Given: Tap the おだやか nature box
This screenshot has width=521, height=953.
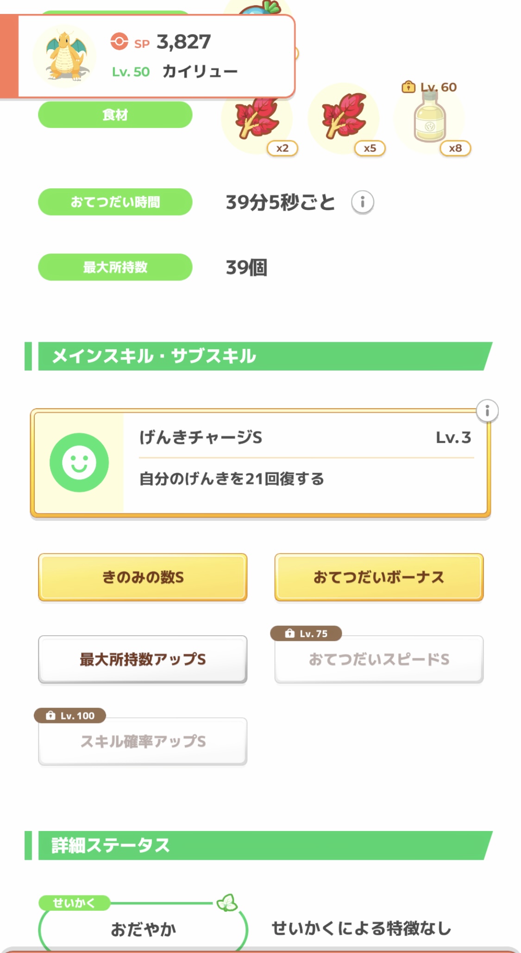Looking at the screenshot, I should [x=143, y=929].
